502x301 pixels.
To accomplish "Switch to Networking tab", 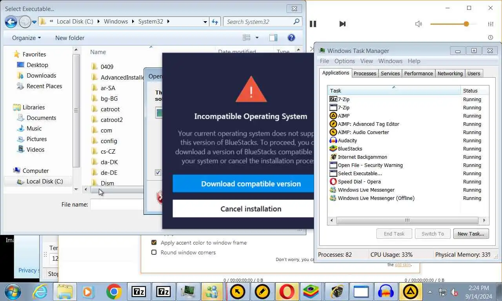I will [x=450, y=73].
